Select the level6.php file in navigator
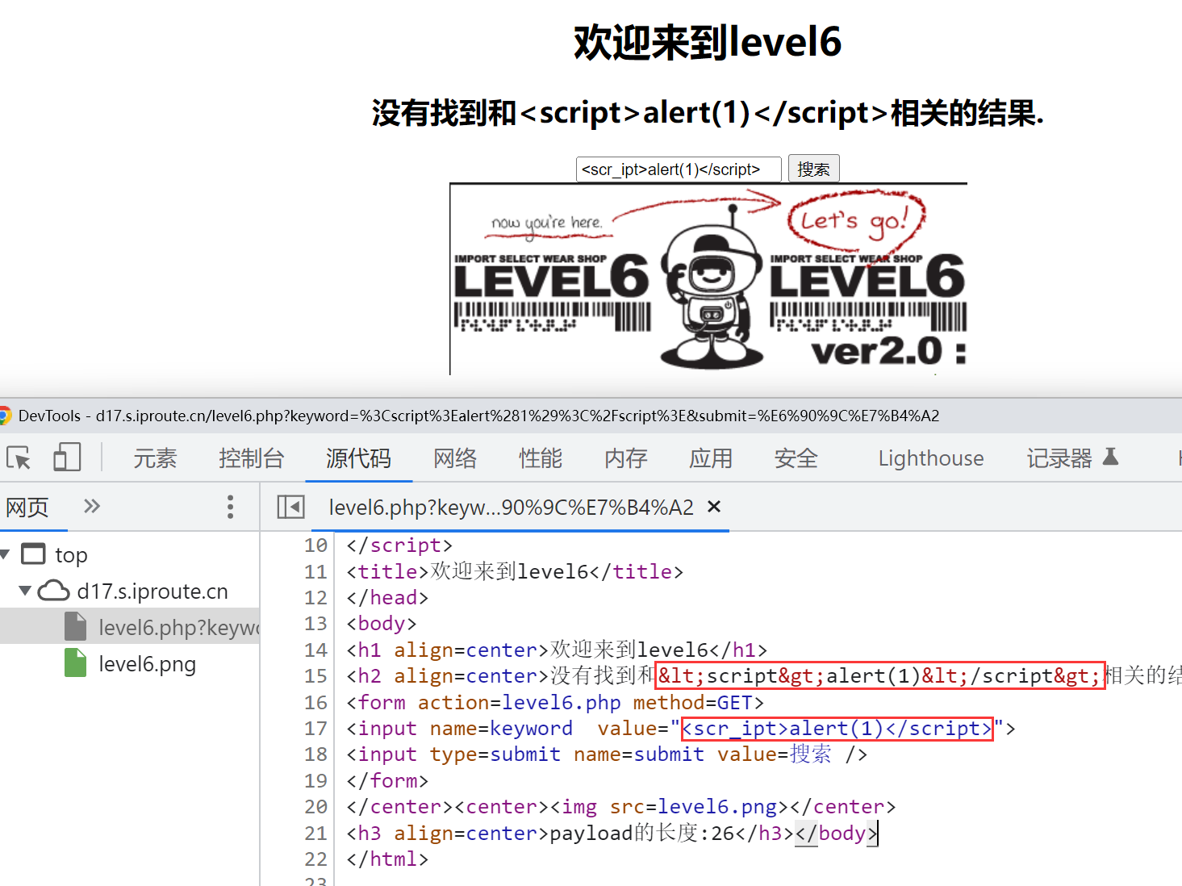 pos(178,627)
